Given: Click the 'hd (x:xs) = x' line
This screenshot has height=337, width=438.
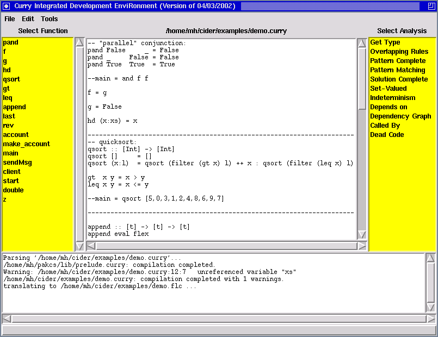Looking at the screenshot, I should [x=113, y=121].
